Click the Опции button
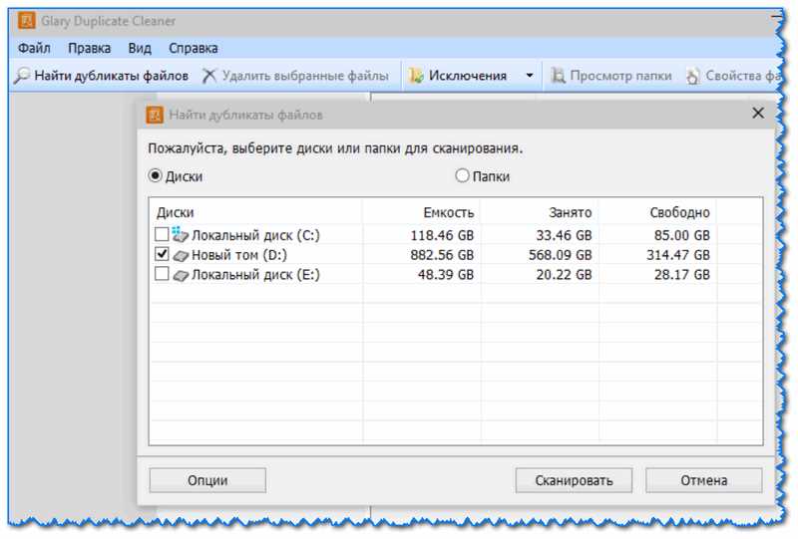798x539 pixels. (x=207, y=480)
